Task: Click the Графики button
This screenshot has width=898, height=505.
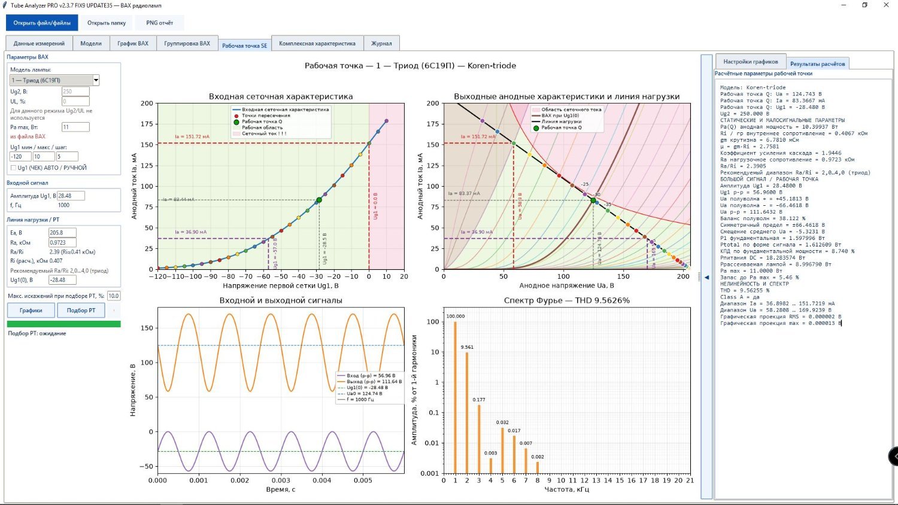Action: [31, 310]
